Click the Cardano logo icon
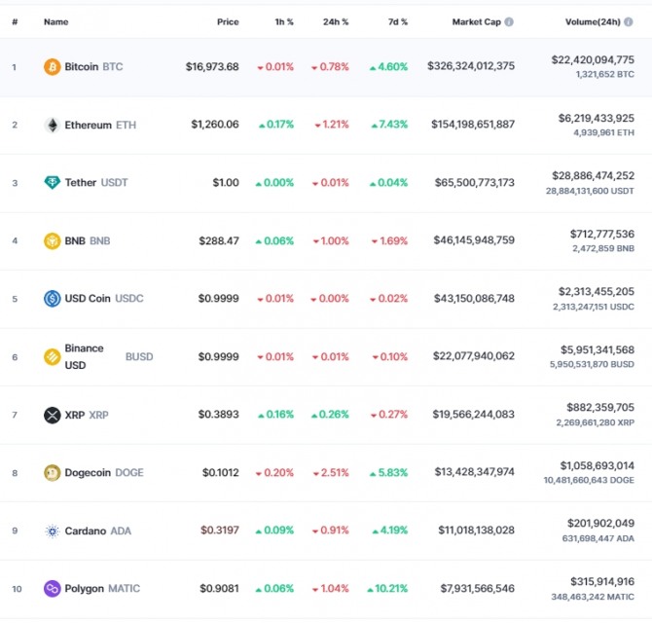 tap(52, 531)
